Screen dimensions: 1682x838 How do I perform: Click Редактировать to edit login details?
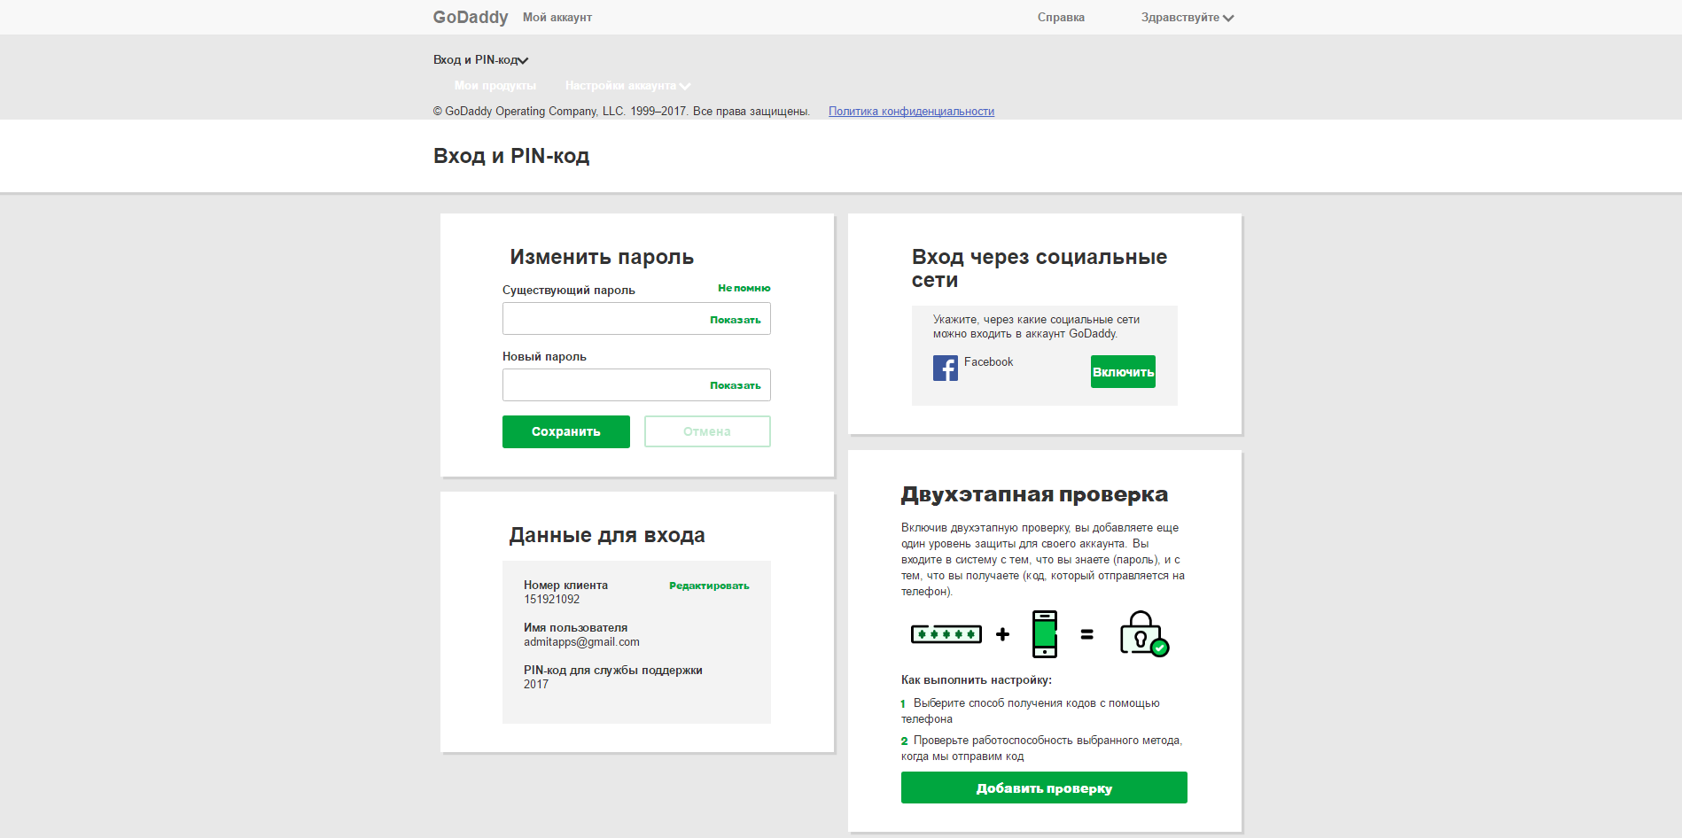point(708,586)
